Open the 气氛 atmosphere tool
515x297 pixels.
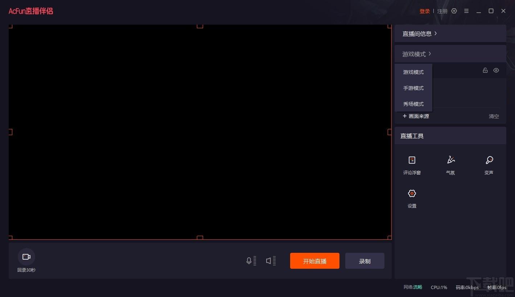[x=450, y=165]
